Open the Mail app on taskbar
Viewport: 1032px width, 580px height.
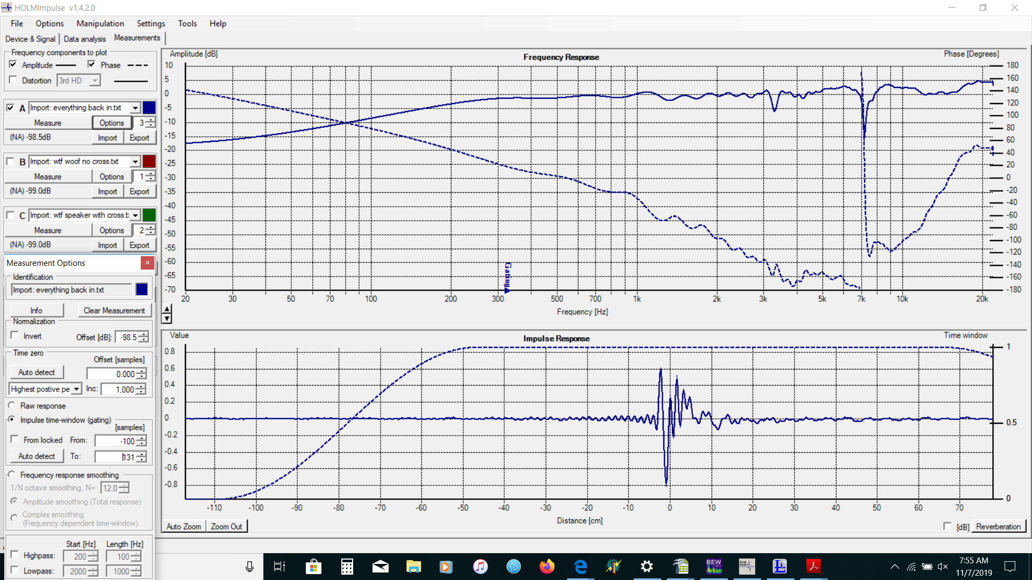381,566
